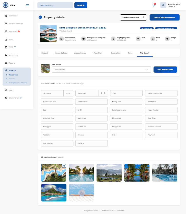Click FINANCIAL SPREADSHEET button
The image size is (186, 214).
click(166, 28)
